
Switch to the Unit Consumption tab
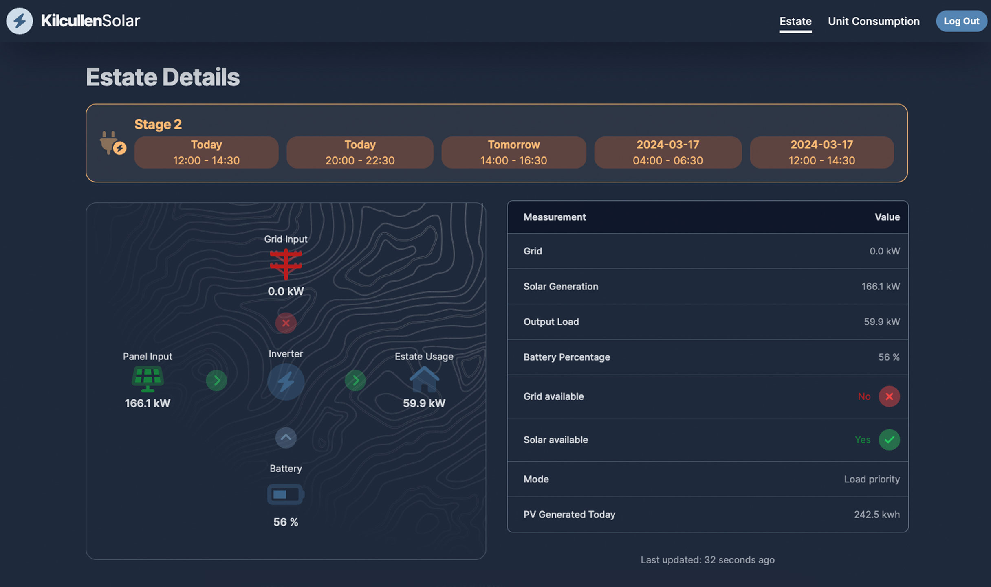click(873, 21)
